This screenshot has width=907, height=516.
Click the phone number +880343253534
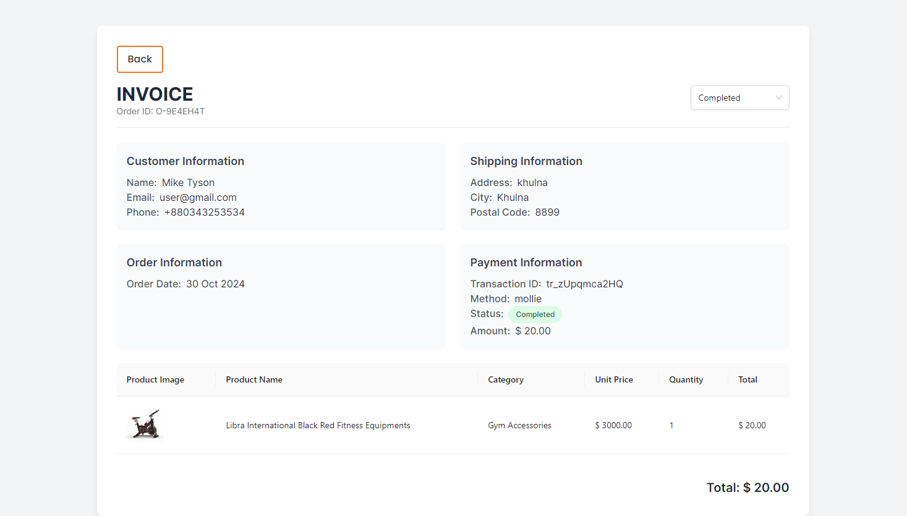click(204, 213)
